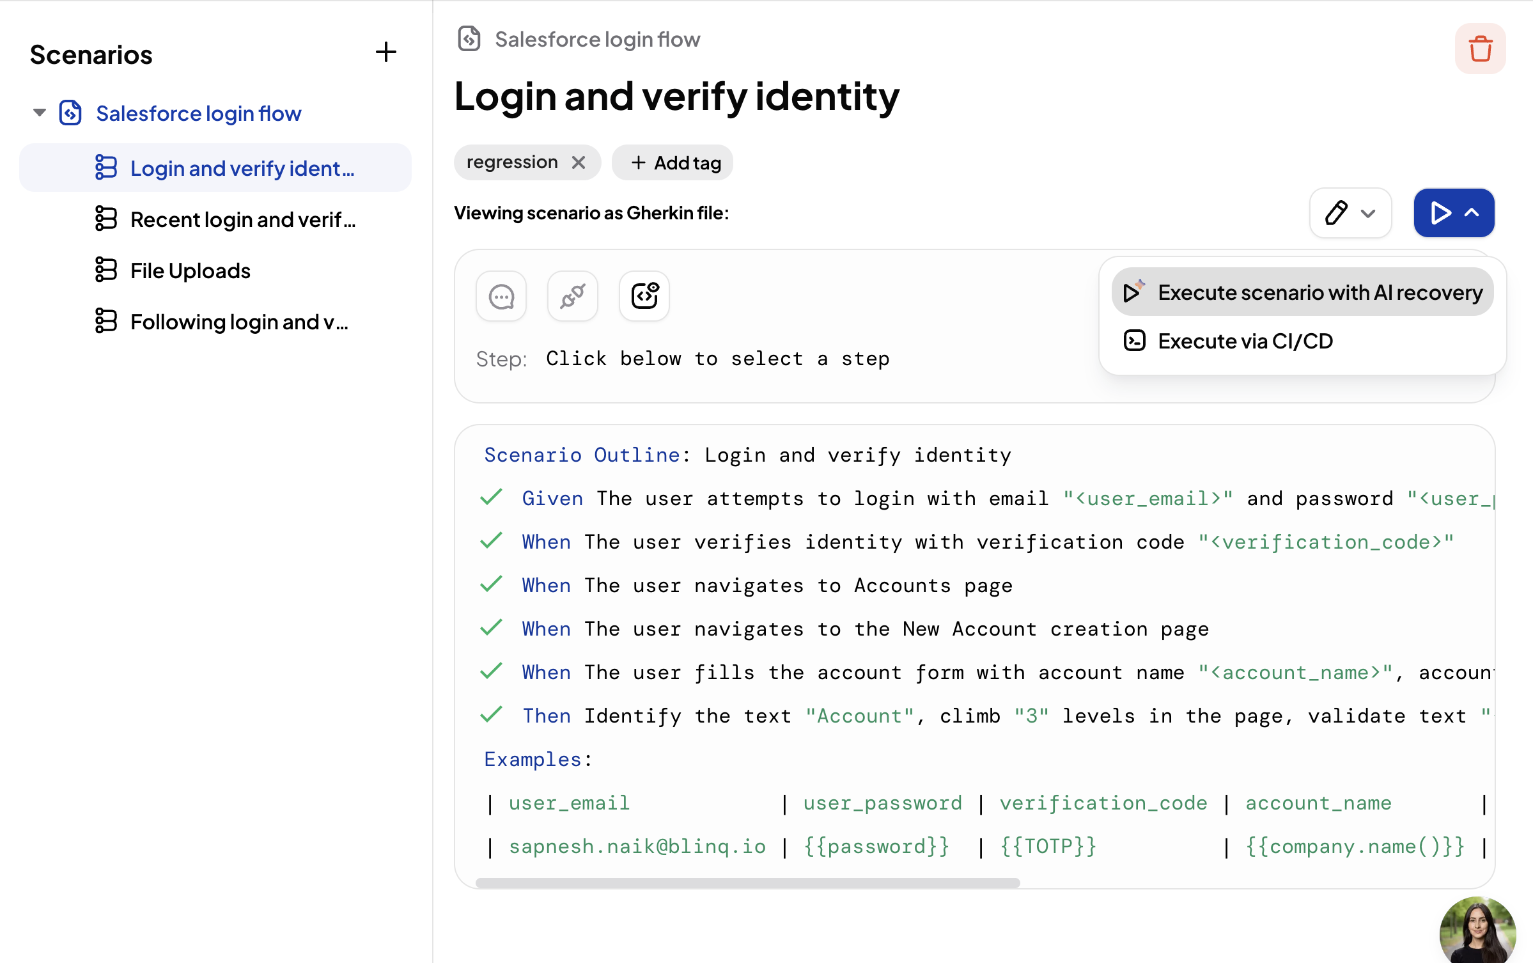The height and width of the screenshot is (963, 1533).
Task: Click the Add tag button
Action: (673, 162)
